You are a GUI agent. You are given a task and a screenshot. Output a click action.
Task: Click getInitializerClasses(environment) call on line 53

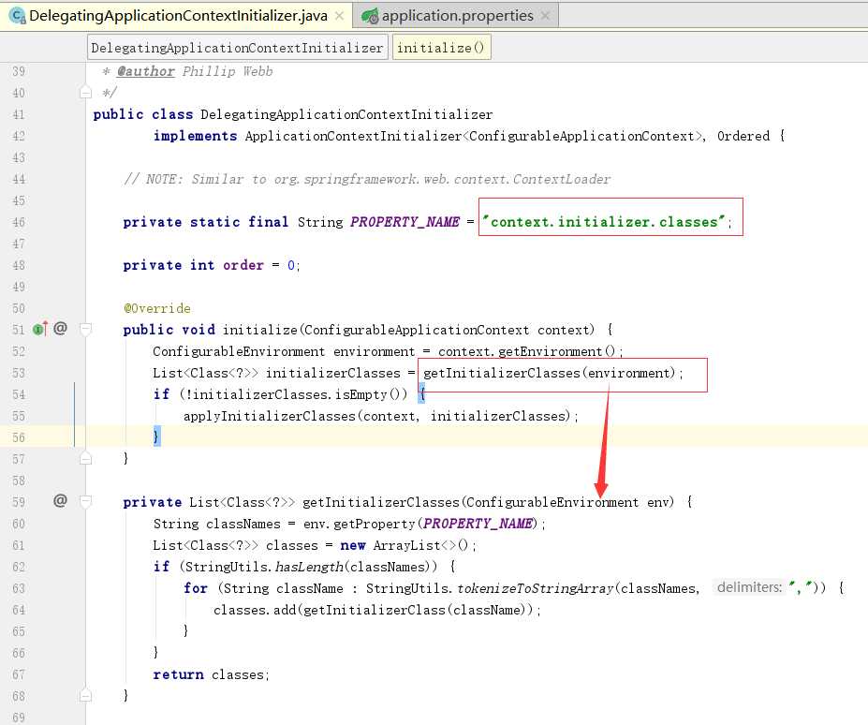(x=549, y=373)
